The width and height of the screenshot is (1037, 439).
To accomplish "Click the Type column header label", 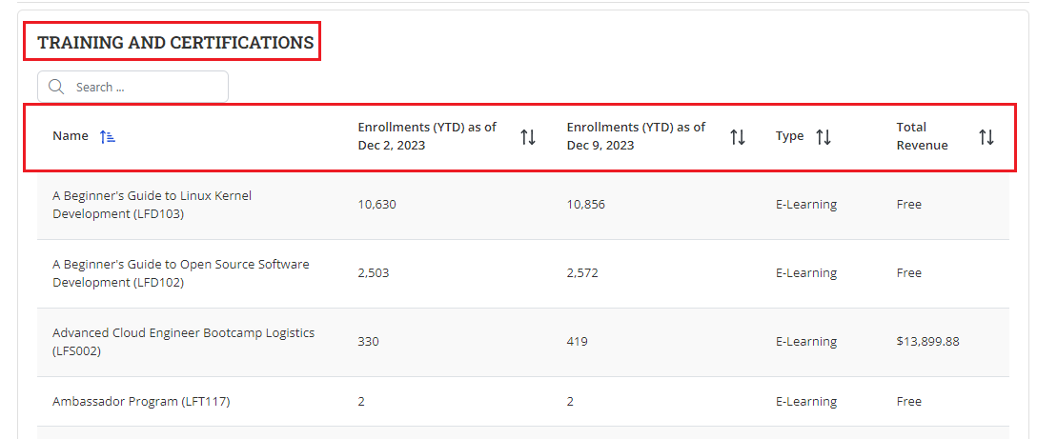I will 789,136.
